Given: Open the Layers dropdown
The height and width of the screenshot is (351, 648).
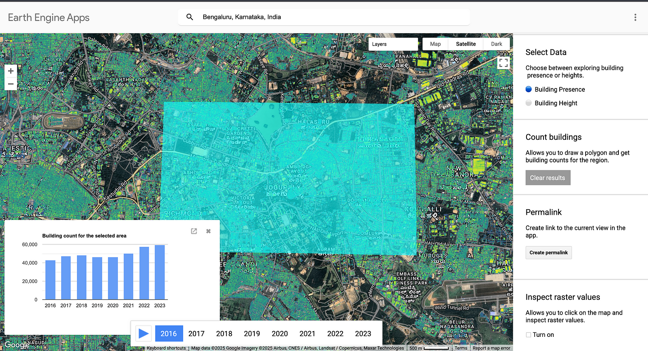Looking at the screenshot, I should [393, 44].
